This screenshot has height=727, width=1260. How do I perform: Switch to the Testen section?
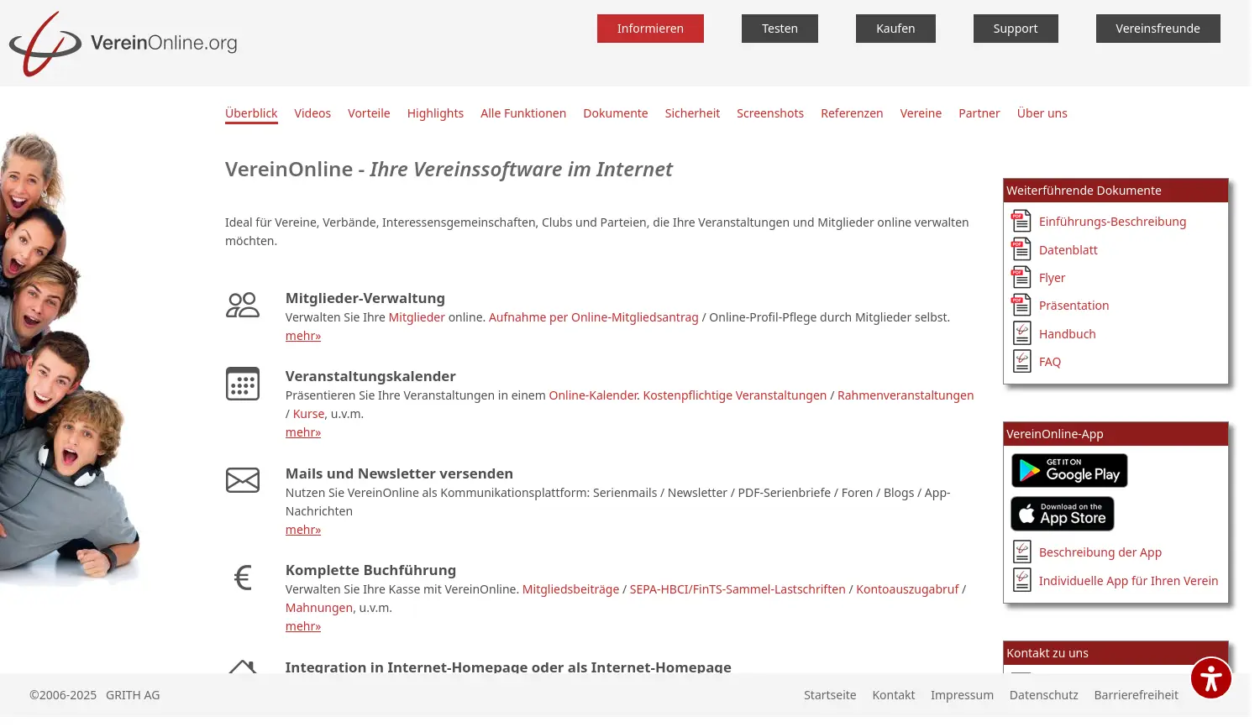[779, 29]
